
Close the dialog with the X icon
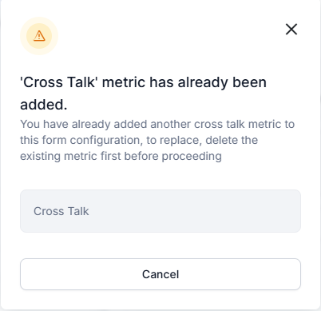click(x=291, y=30)
